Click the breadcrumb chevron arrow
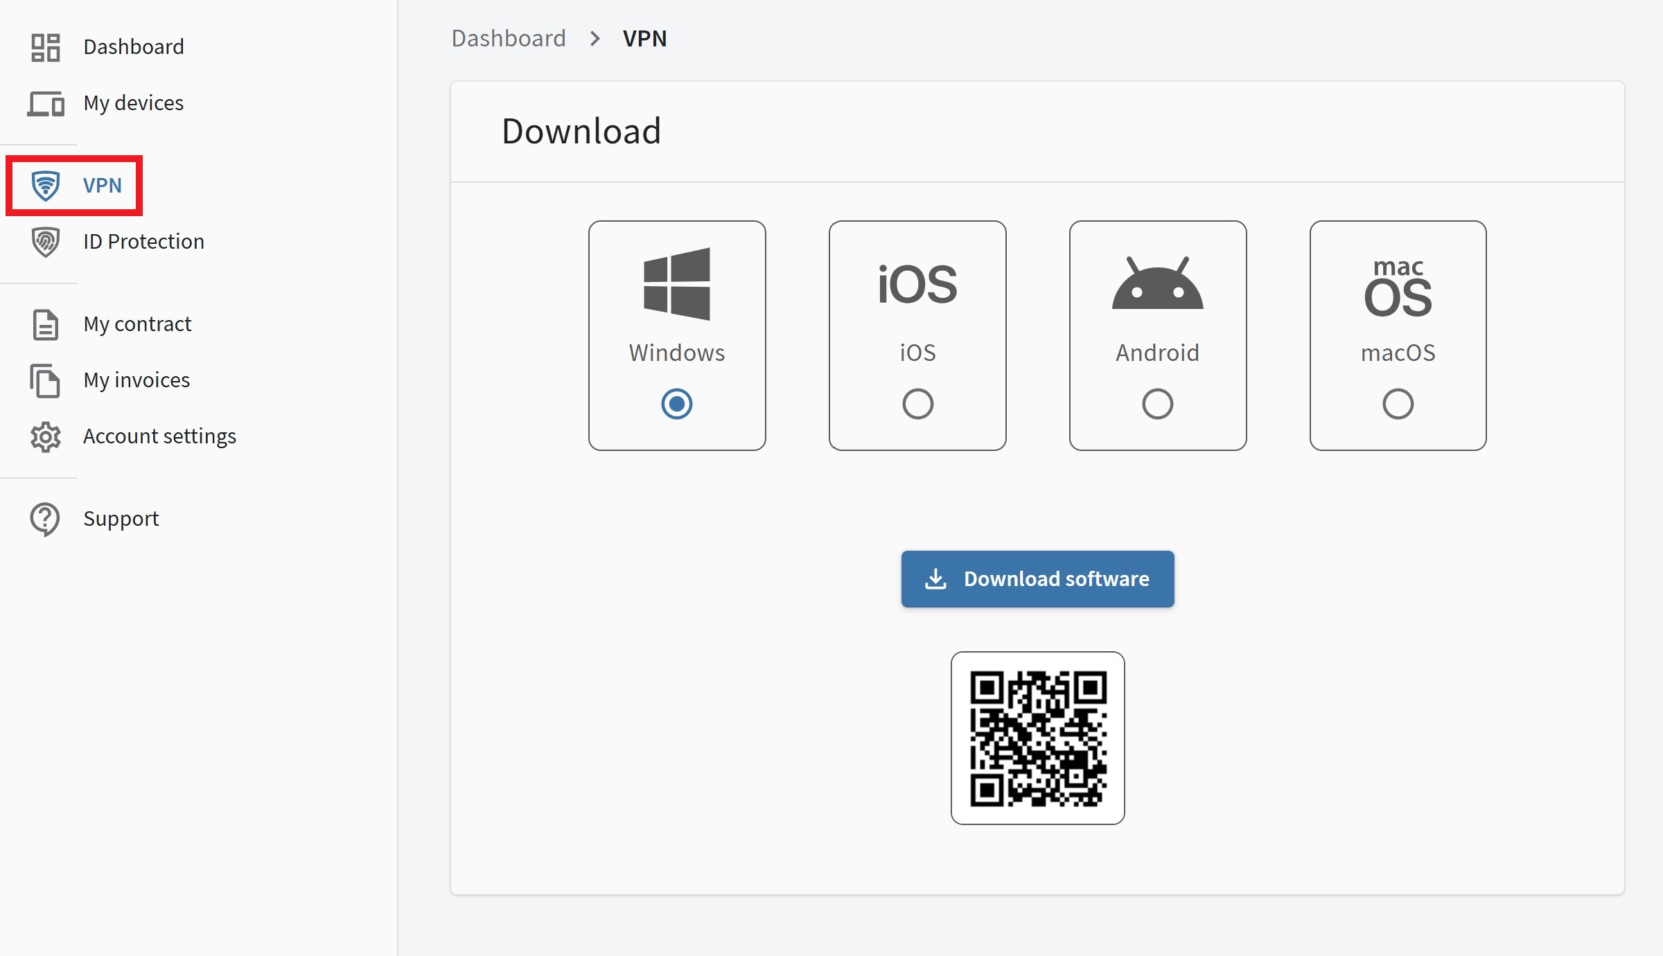 point(595,39)
